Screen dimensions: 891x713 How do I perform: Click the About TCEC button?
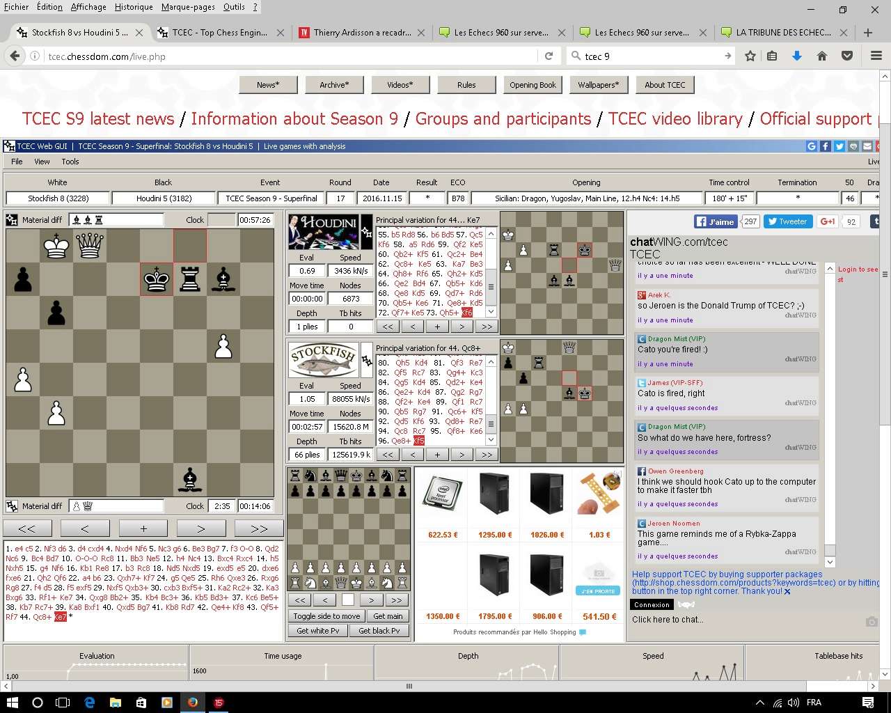(x=665, y=85)
